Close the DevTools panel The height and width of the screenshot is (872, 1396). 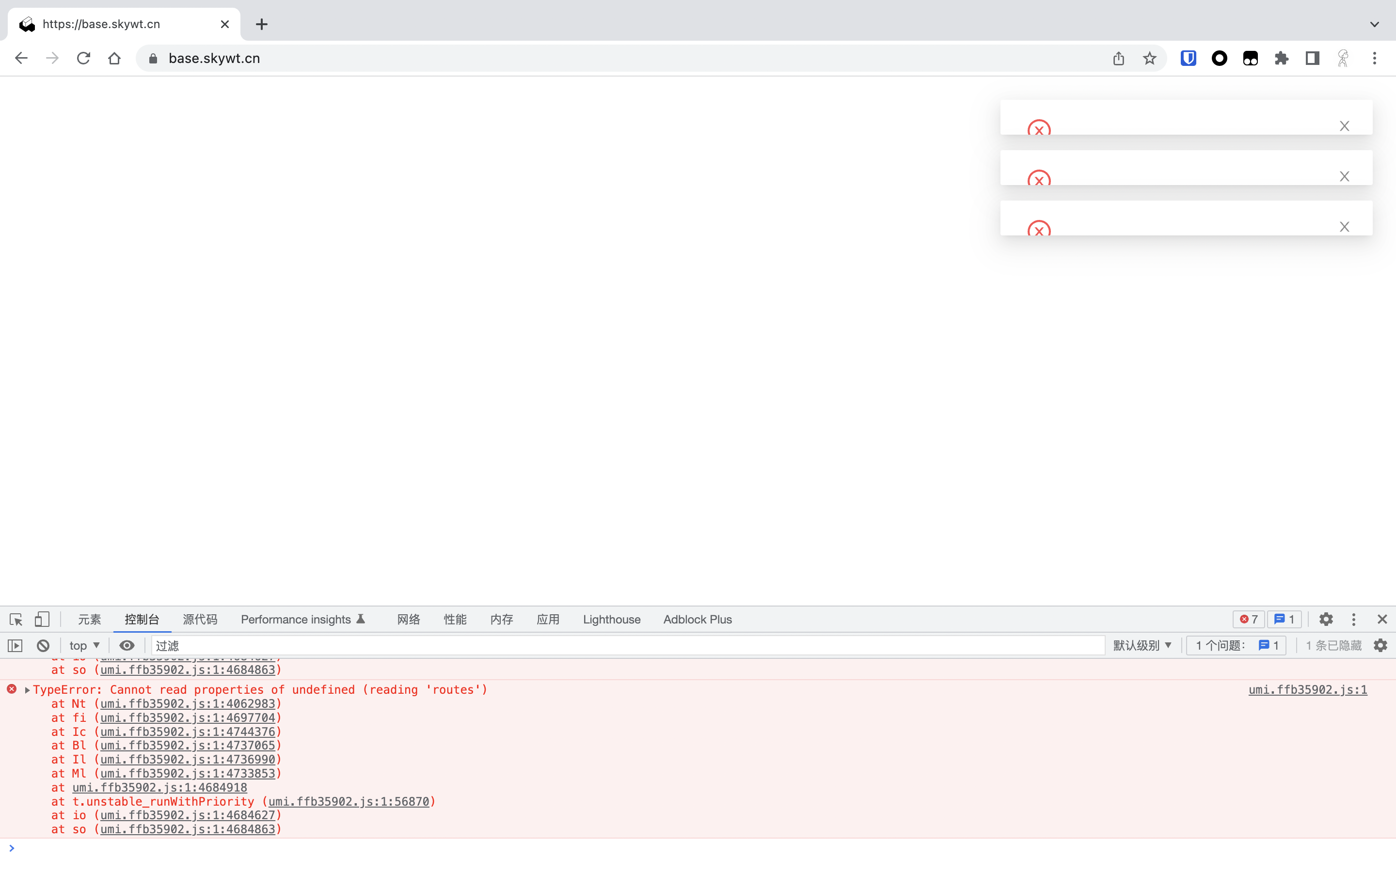[x=1382, y=620]
